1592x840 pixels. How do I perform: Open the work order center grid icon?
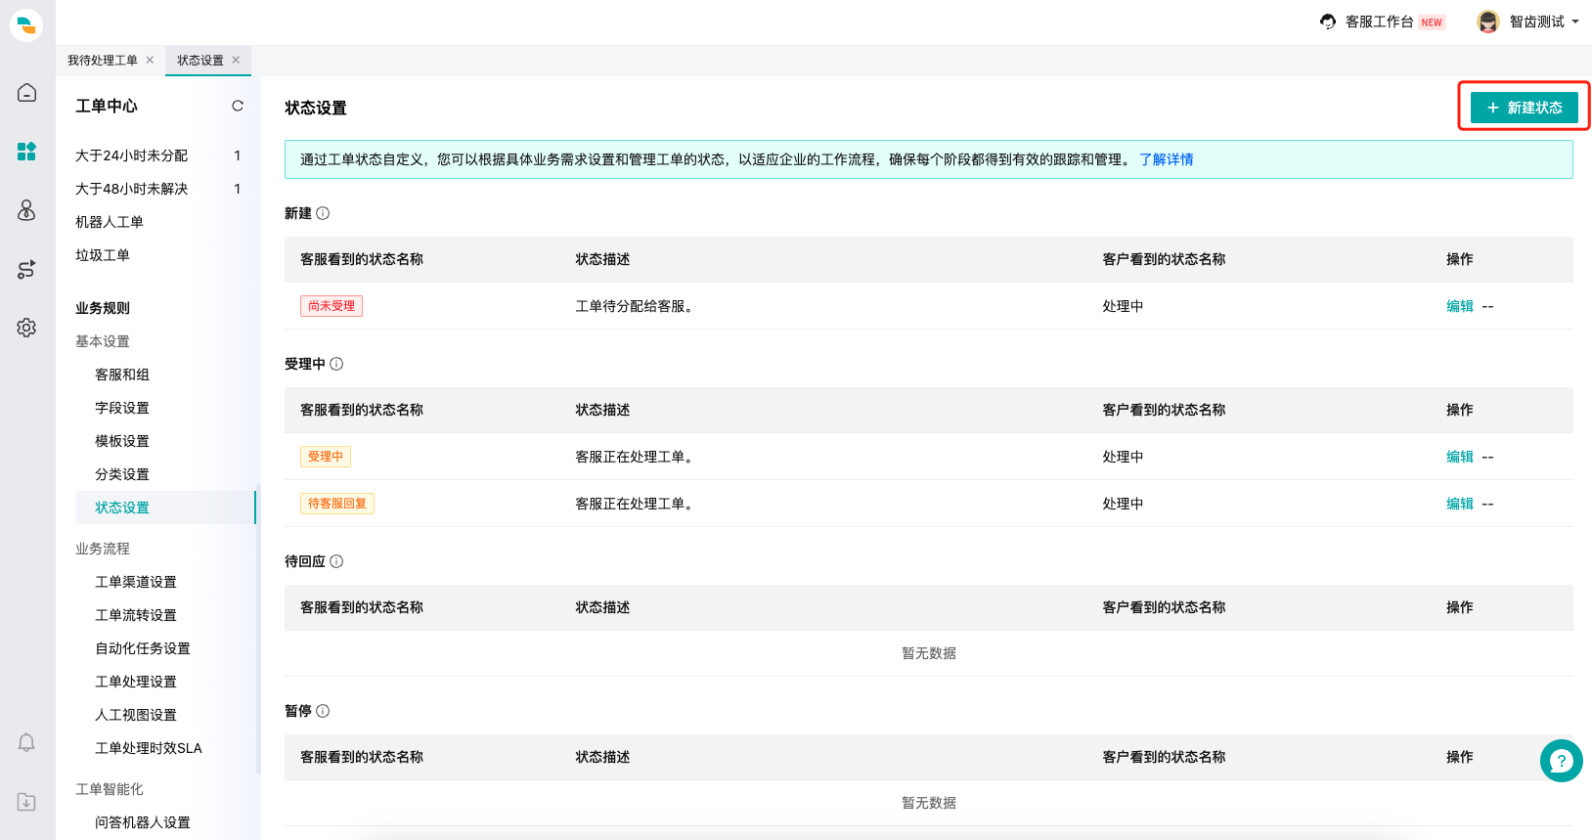pos(26,152)
